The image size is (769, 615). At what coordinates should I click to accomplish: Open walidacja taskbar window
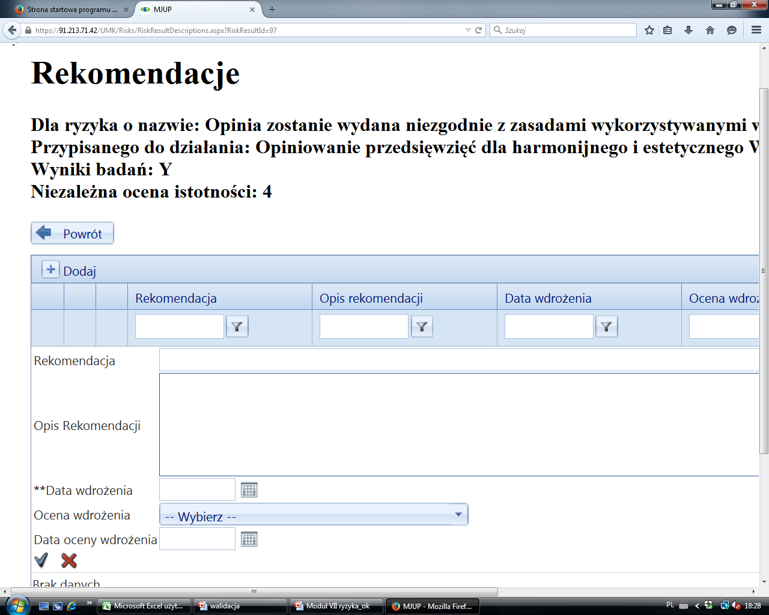(x=240, y=606)
